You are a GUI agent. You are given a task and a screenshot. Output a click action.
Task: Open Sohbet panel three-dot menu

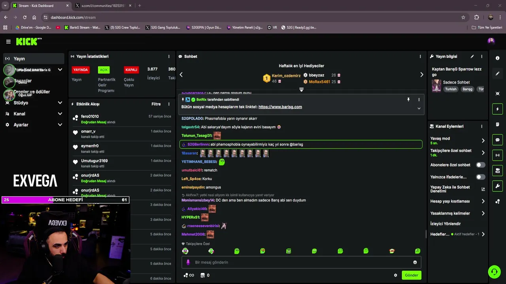[x=420, y=56]
